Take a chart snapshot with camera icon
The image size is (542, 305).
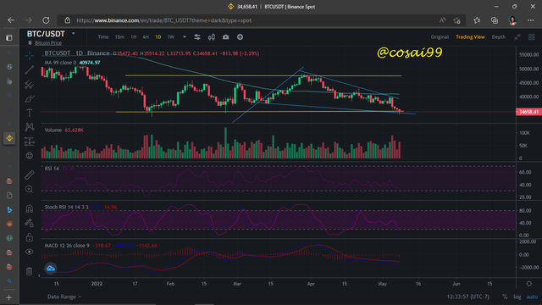pos(226,37)
